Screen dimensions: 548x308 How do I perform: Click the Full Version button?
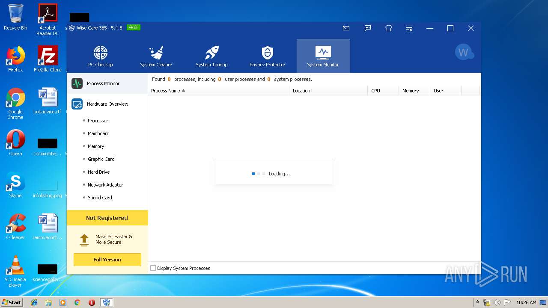click(107, 260)
